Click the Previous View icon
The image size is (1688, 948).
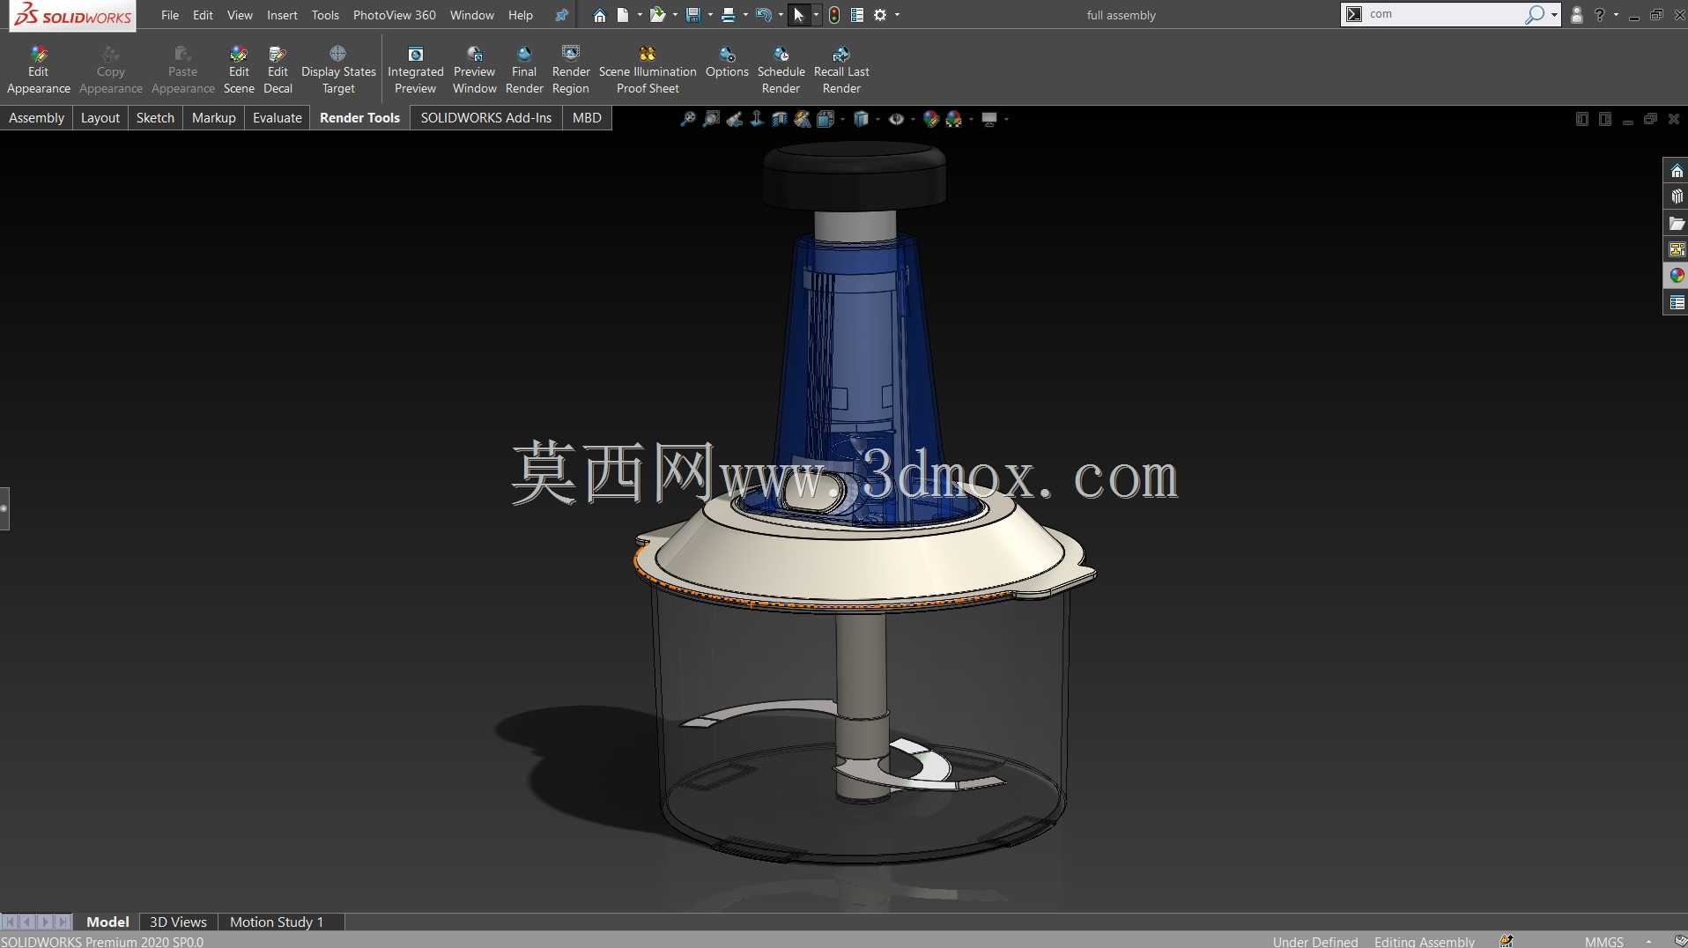734,119
